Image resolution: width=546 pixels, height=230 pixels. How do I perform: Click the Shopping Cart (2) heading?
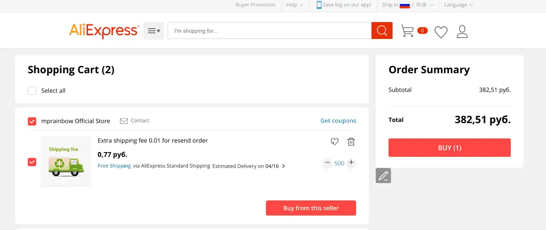[71, 70]
